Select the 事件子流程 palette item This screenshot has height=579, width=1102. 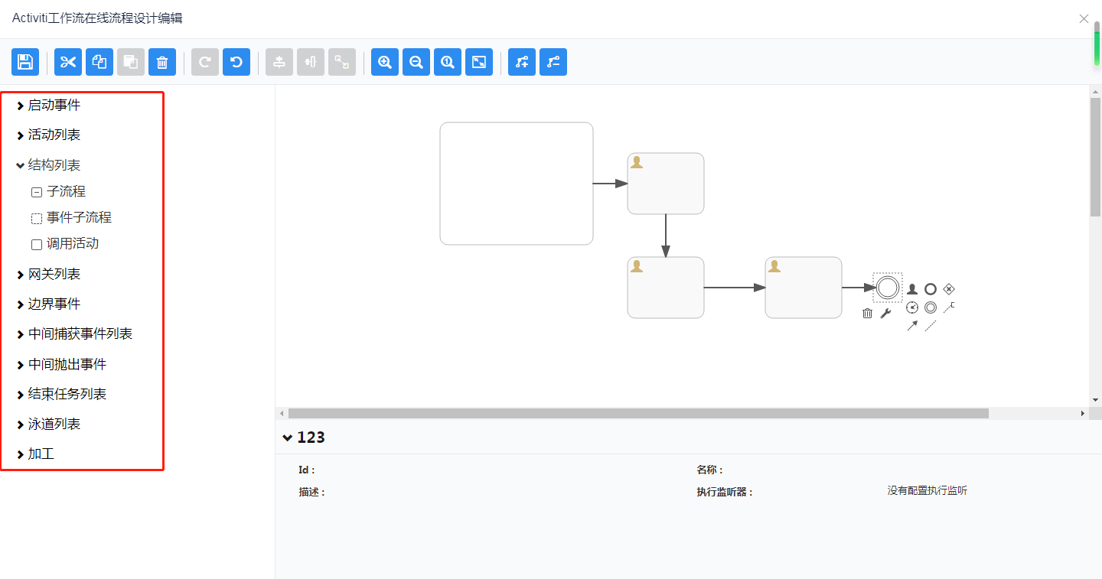(x=78, y=218)
